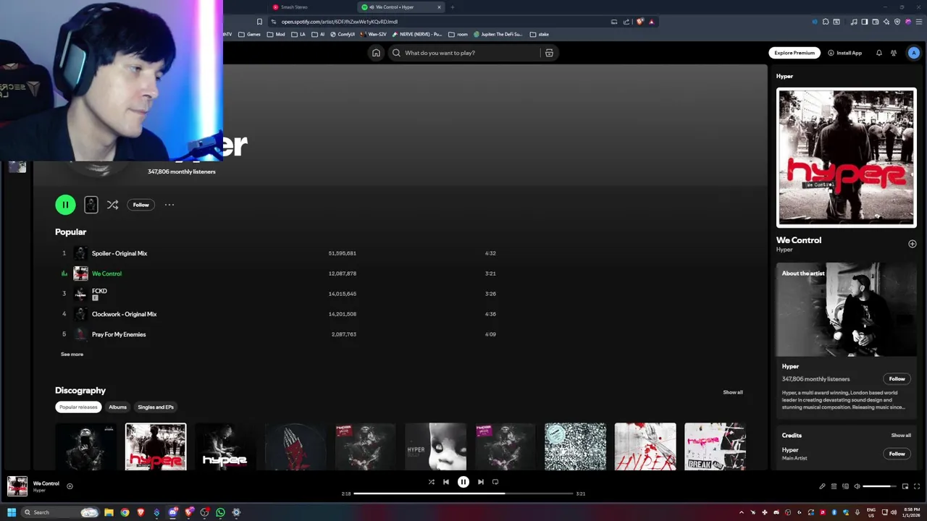Click the Explore Premium button

tap(794, 53)
